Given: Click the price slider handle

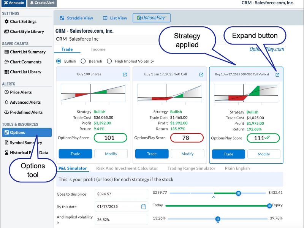Looking at the screenshot, I should coord(239,193).
